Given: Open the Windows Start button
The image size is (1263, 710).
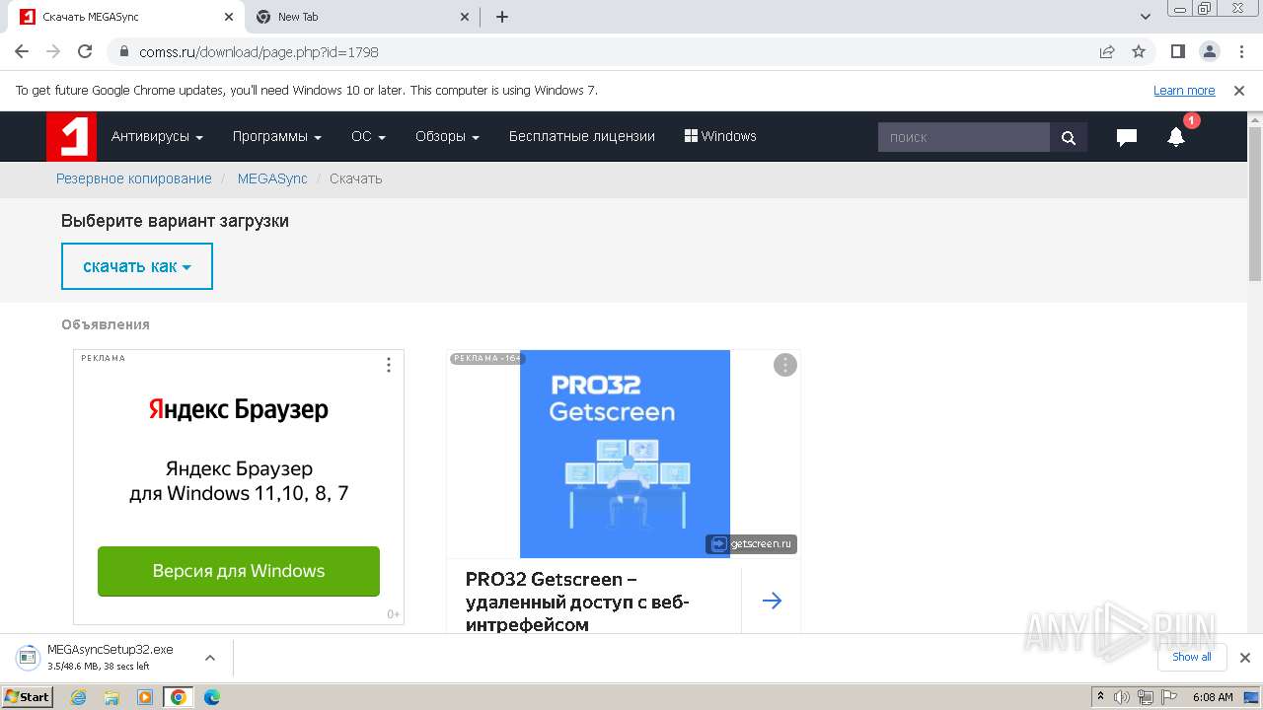Looking at the screenshot, I should 28,697.
